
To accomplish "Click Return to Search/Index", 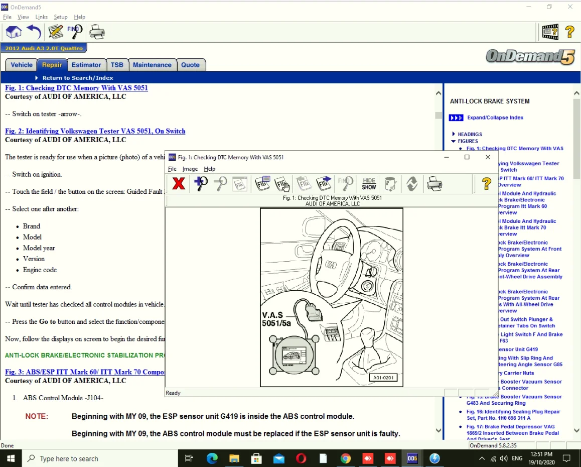I will pos(78,78).
